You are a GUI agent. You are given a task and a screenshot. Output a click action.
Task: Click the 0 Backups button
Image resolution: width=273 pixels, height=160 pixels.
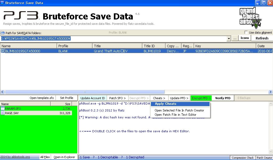pyautogui.click(x=244, y=98)
